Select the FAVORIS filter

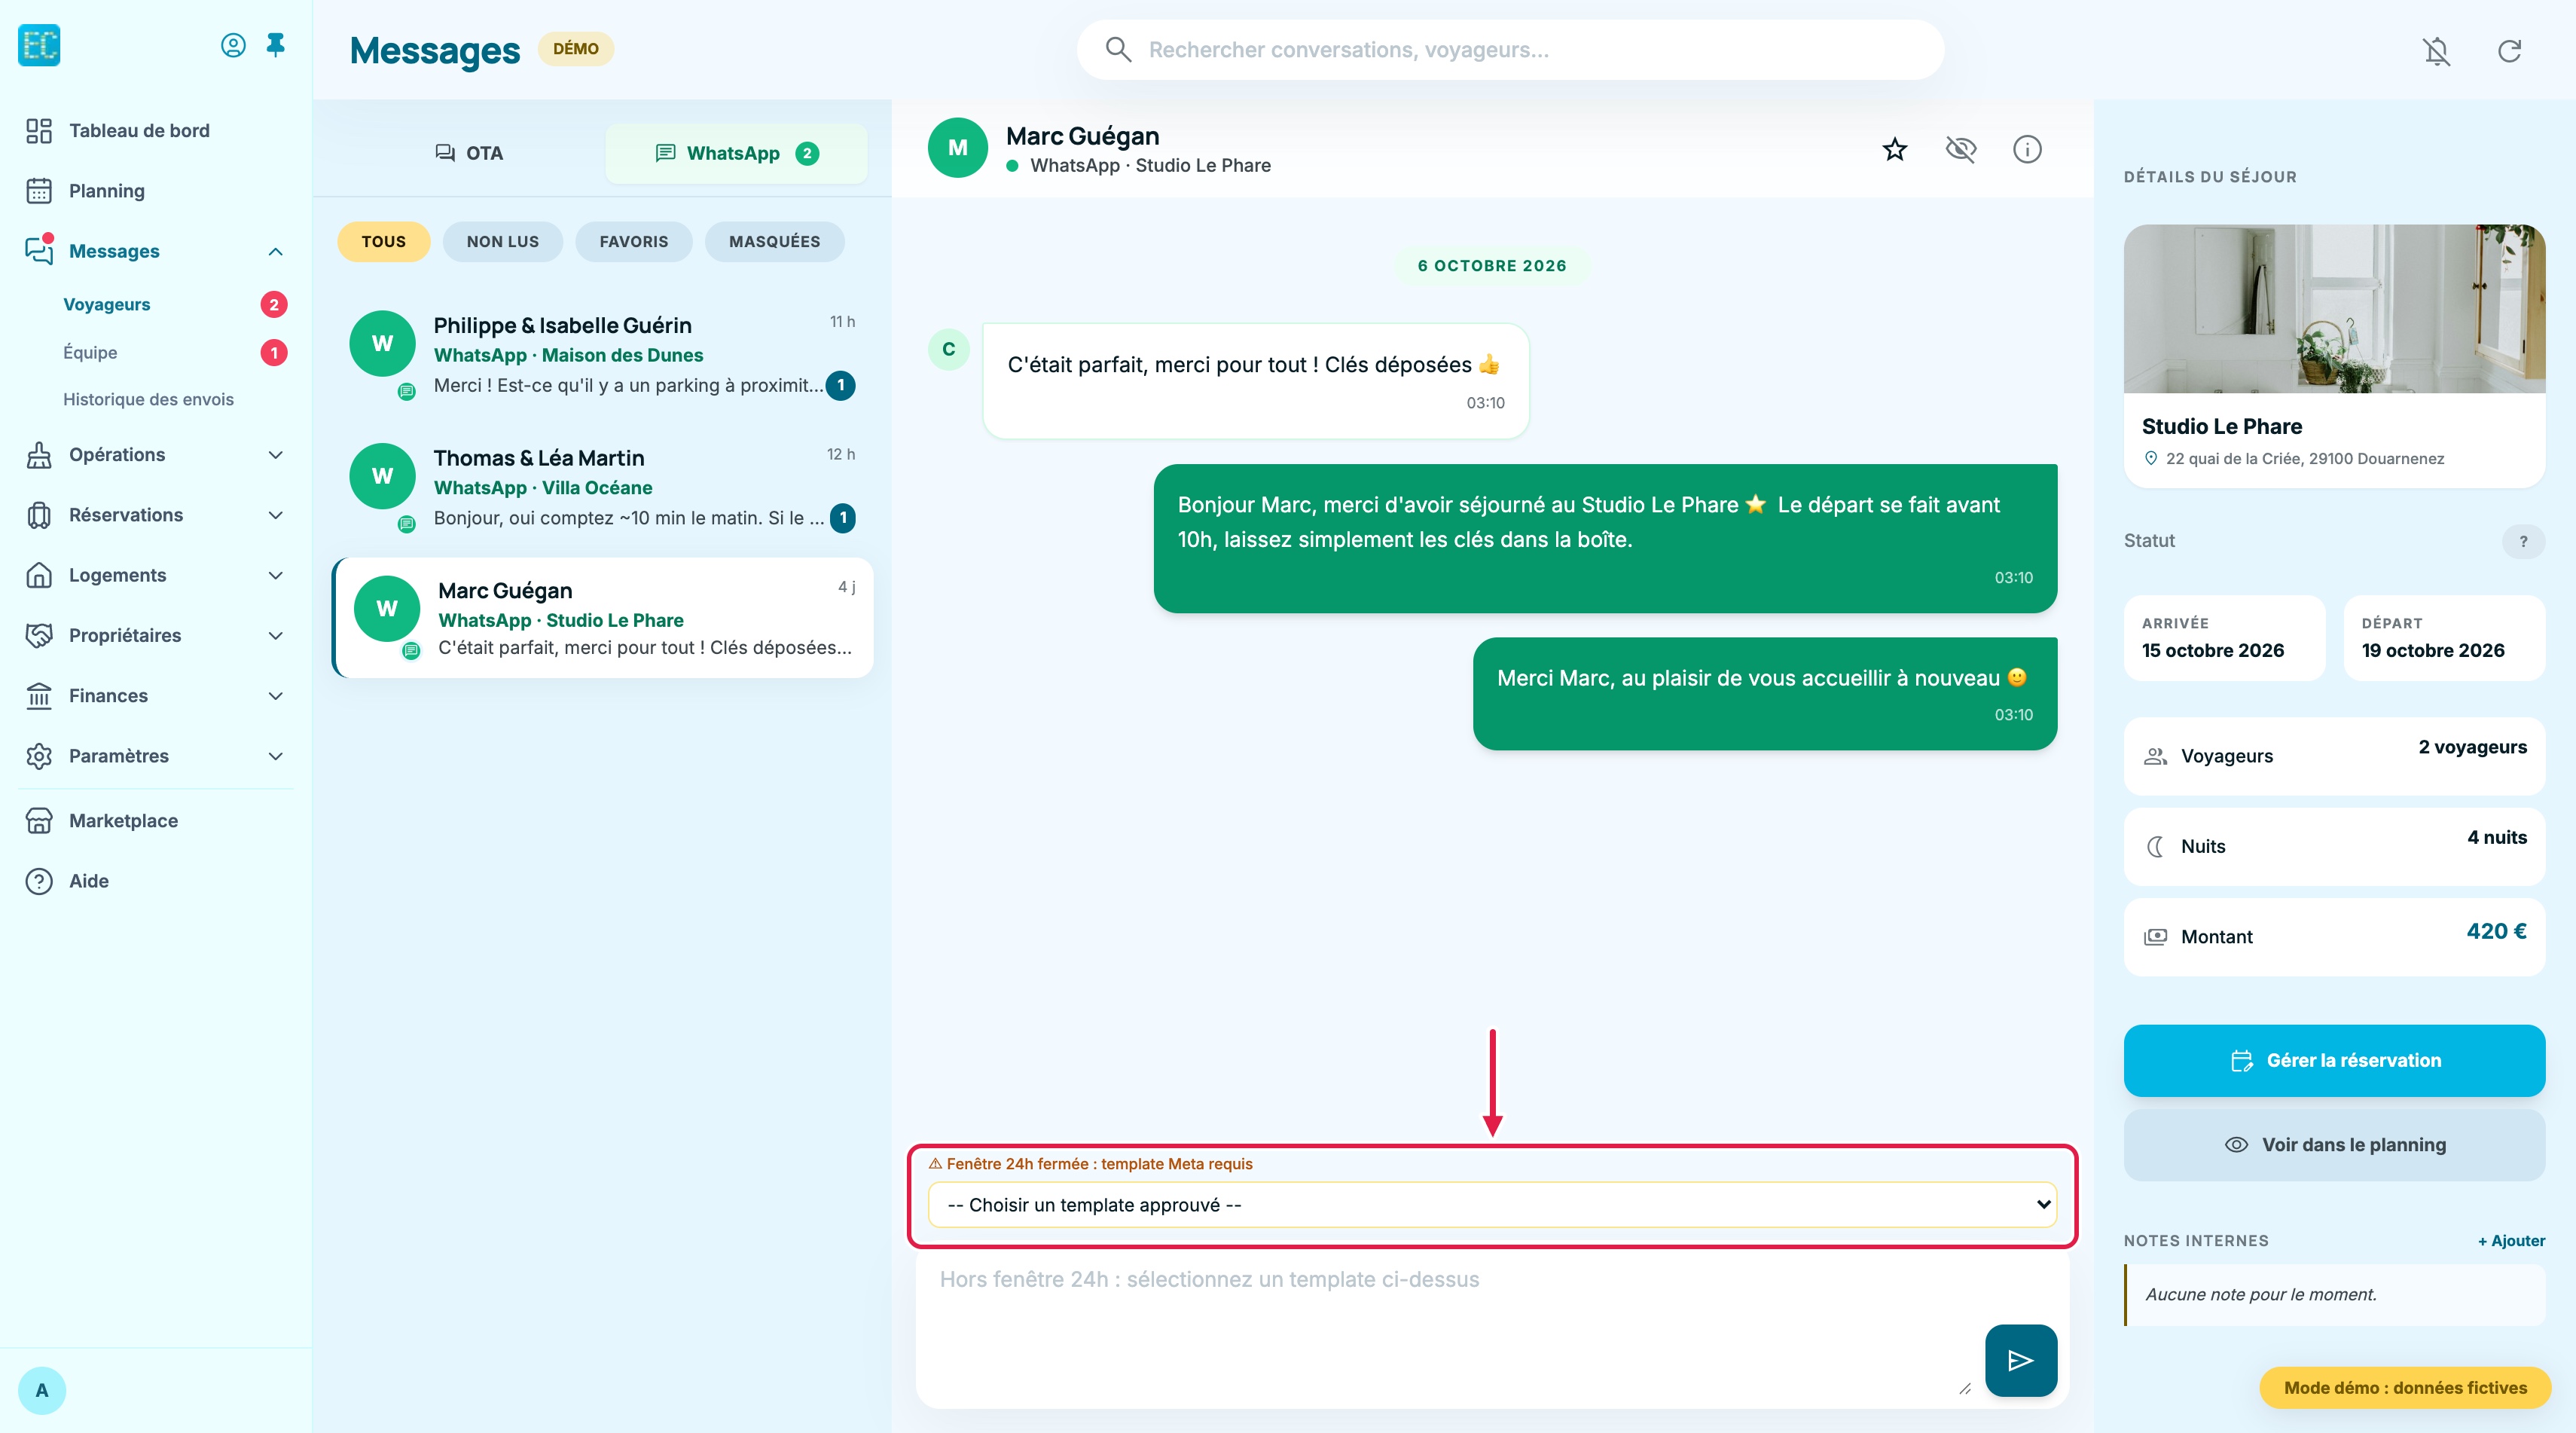pos(634,242)
